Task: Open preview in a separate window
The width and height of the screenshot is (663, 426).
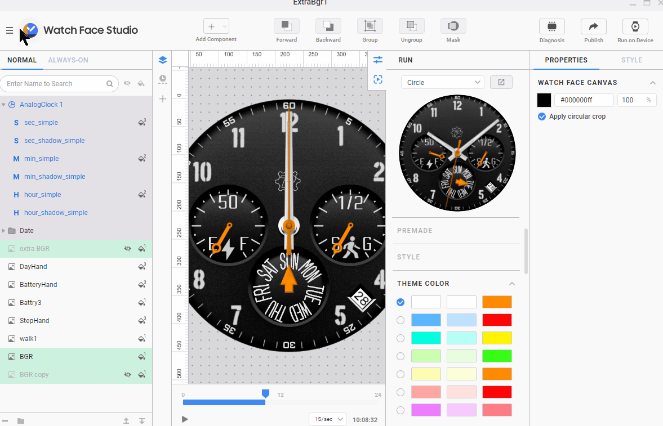Action: pos(501,82)
